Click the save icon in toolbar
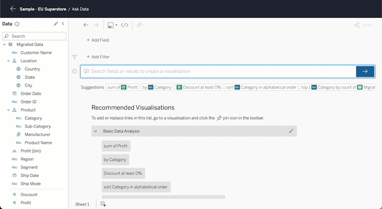 click(x=110, y=25)
